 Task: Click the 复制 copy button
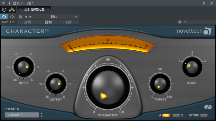pos(48,22)
